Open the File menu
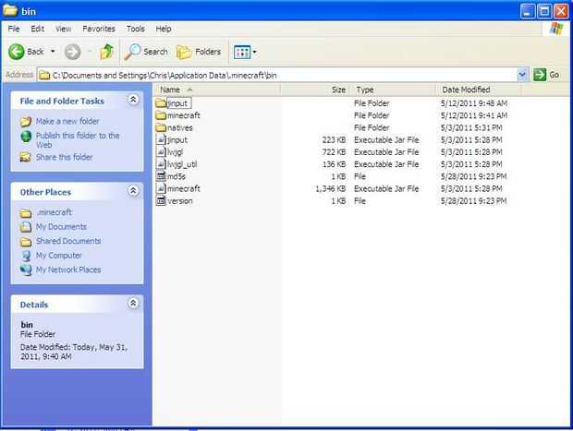 coord(14,29)
